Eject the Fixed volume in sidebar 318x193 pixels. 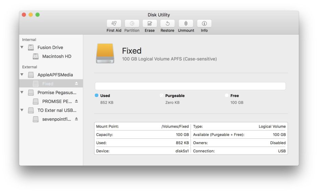click(76, 83)
